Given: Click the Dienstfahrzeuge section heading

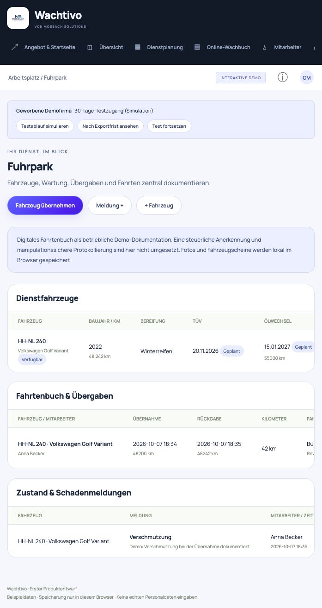Looking at the screenshot, I should click(x=47, y=298).
